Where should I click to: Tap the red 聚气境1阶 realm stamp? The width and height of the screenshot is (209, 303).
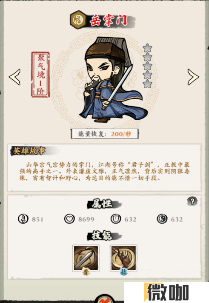tap(41, 75)
